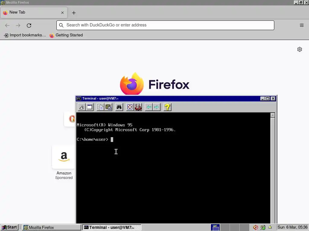Go back in Firefox navigation
This screenshot has width=309, height=231.
tap(7, 25)
